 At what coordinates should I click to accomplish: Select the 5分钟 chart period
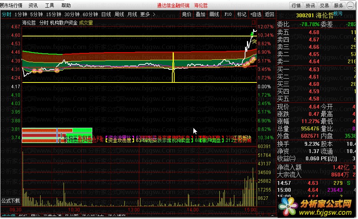click(36, 15)
